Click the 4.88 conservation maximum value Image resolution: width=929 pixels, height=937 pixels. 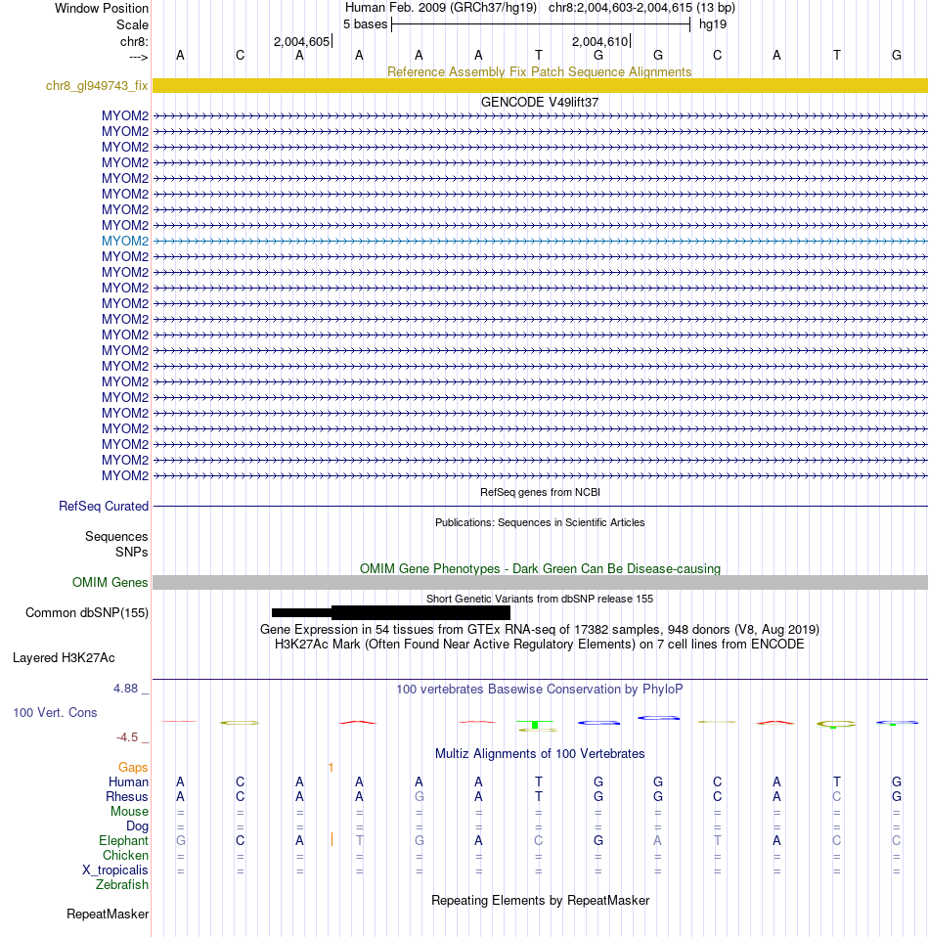[125, 689]
